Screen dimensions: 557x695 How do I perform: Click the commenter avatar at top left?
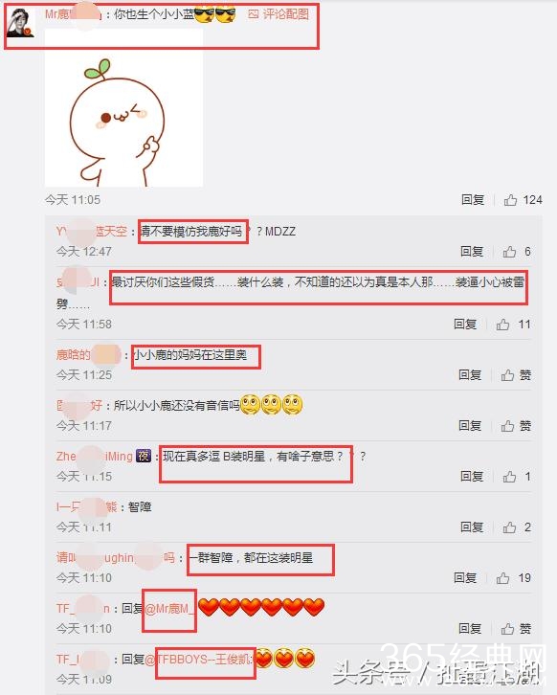(19, 23)
